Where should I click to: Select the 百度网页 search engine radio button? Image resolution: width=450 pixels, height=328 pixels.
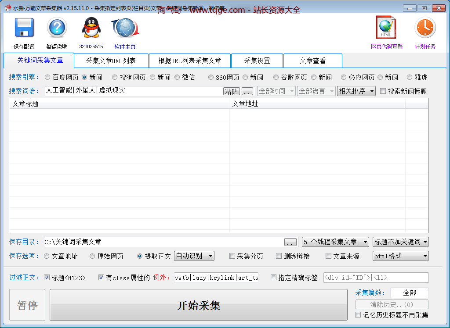point(47,78)
